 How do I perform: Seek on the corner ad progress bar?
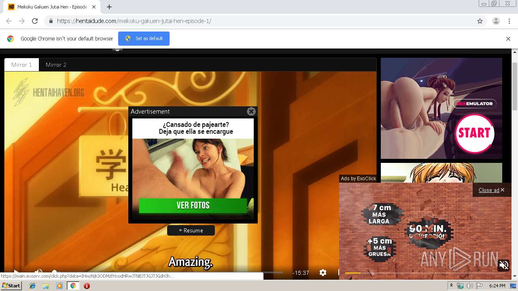point(425,273)
